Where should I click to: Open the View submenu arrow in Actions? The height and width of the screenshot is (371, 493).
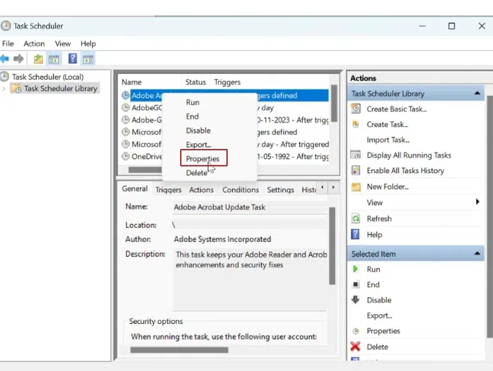(478, 201)
